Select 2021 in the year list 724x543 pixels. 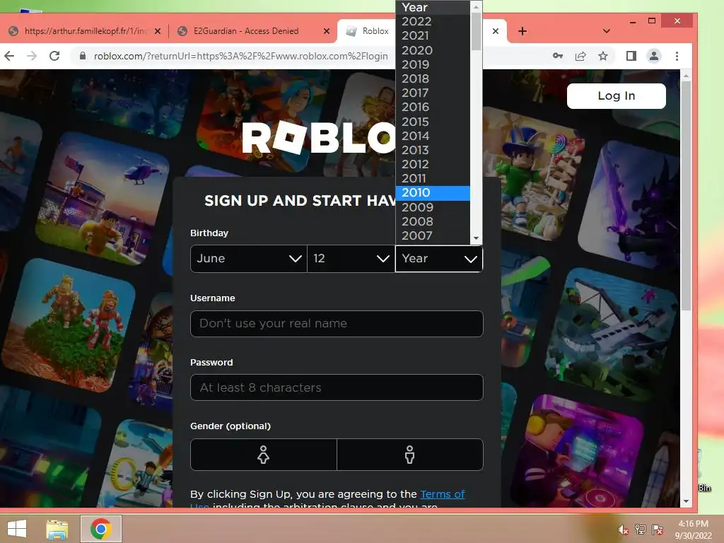433,35
